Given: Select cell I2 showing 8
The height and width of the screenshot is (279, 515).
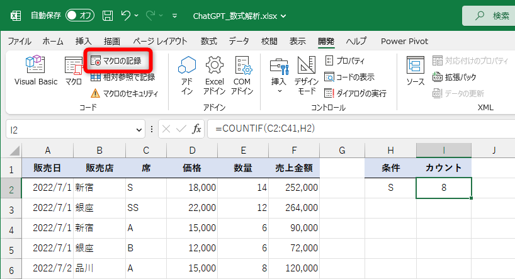Looking at the screenshot, I should pyautogui.click(x=444, y=188).
